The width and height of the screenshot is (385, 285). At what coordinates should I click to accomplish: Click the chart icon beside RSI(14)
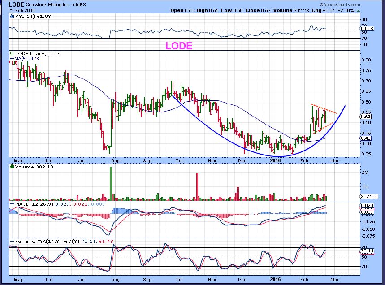click(x=12, y=17)
